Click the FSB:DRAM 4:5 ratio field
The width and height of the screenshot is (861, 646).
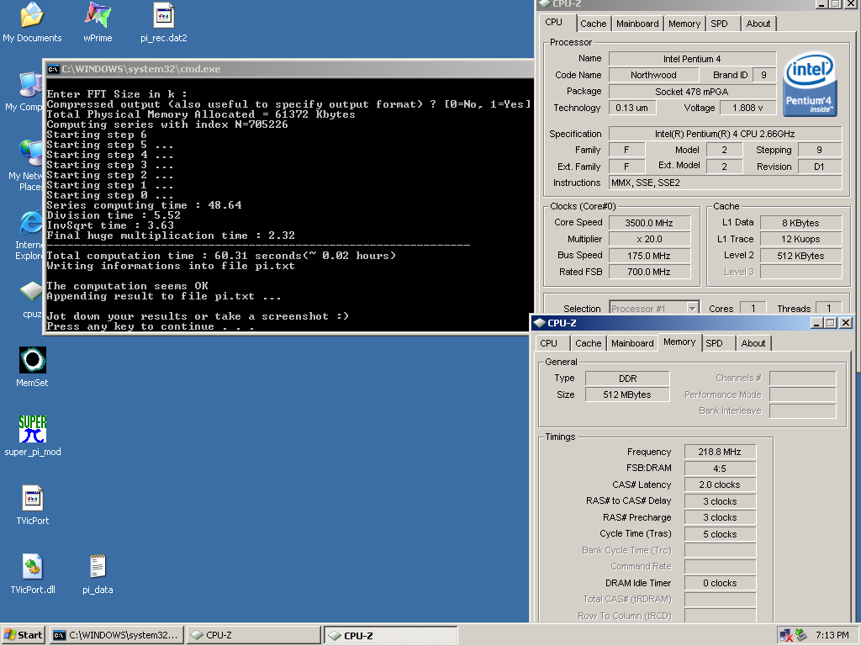720,469
